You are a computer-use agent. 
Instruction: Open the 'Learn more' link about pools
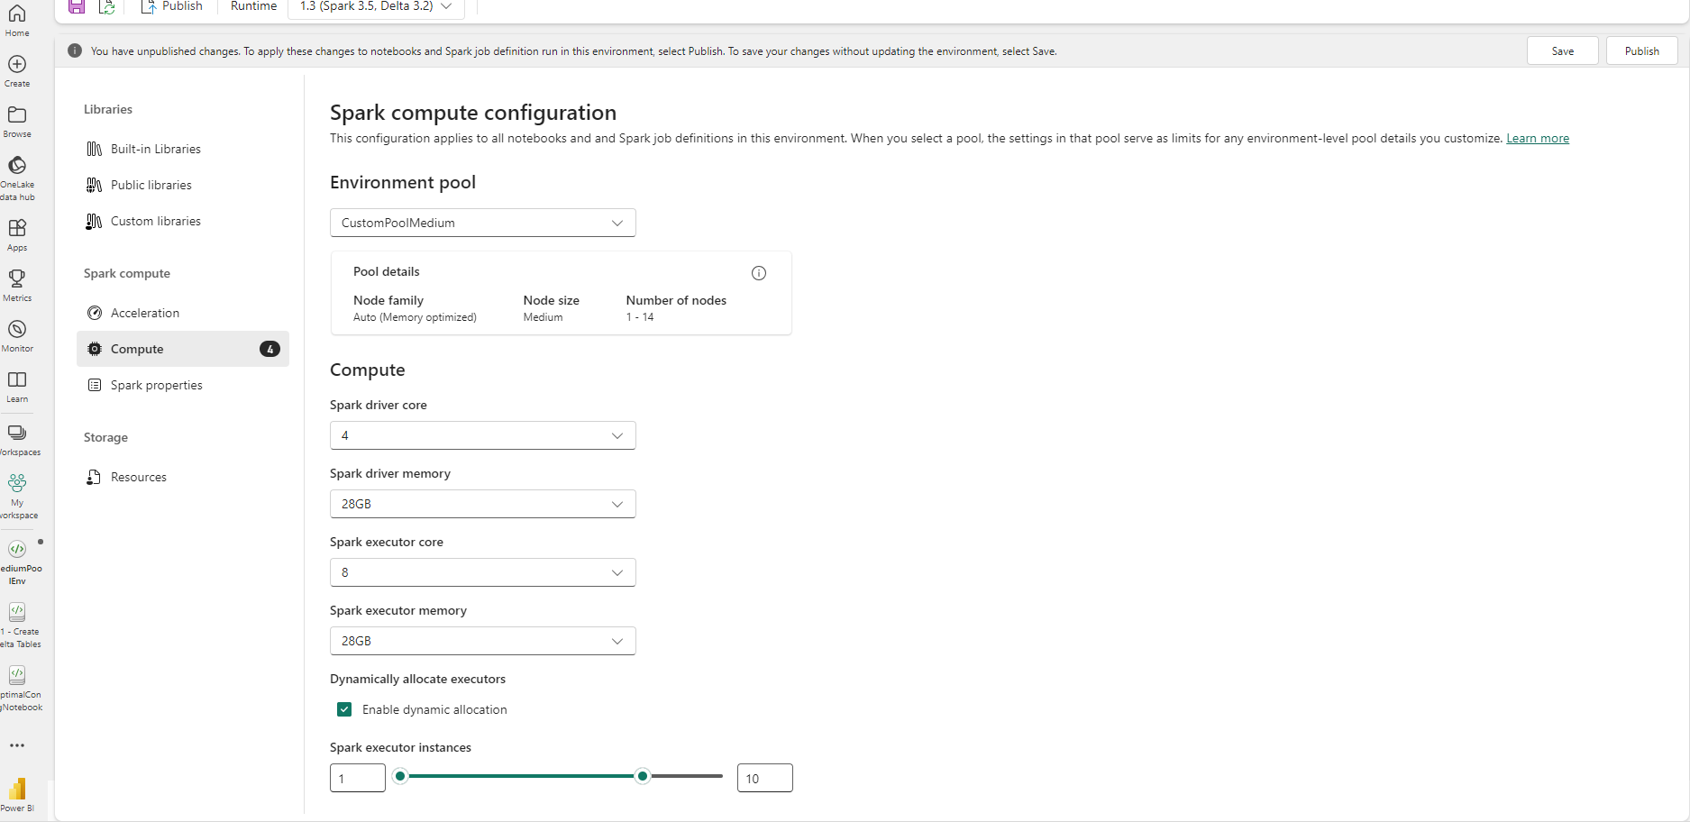(x=1537, y=138)
